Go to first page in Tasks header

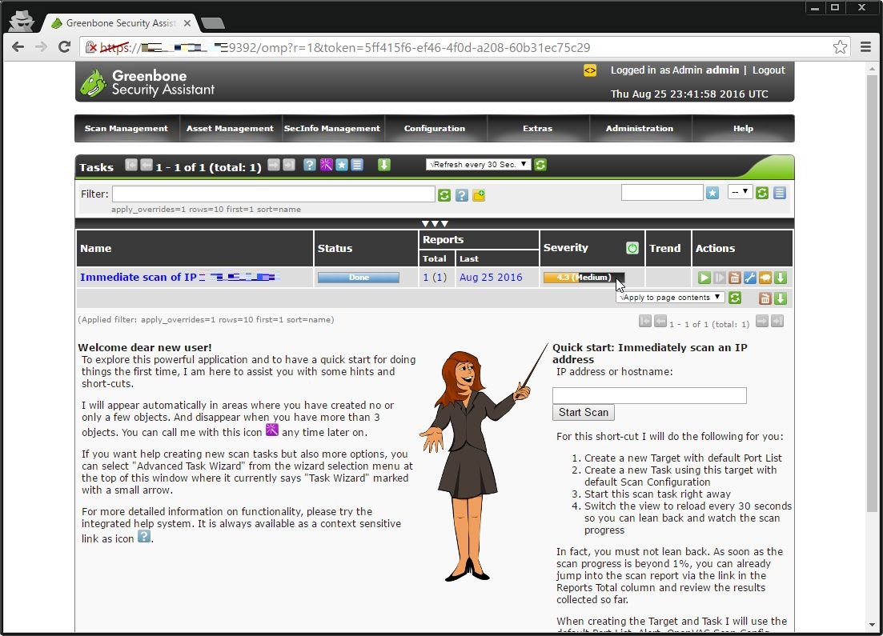coord(131,165)
